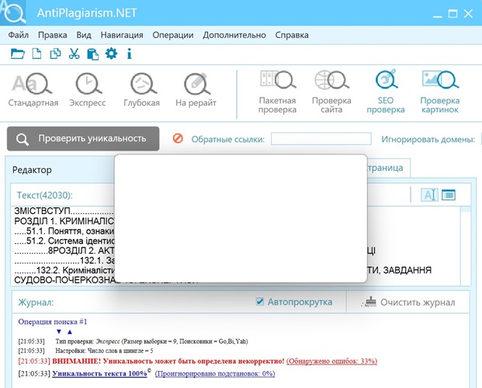Image resolution: width=482 pixels, height=388 pixels.
Task: Select the Глубокая check mode
Action: (x=142, y=89)
